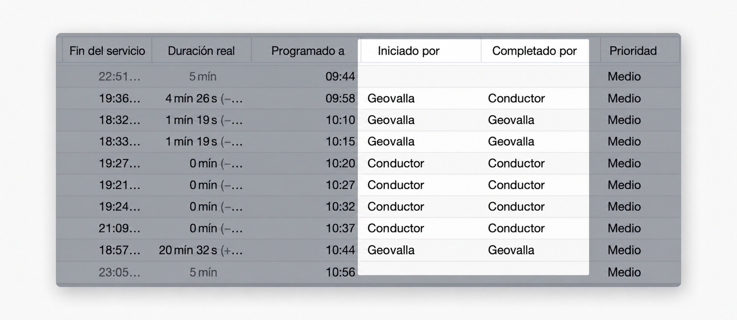Select the 10:44 scheduled time cell
Viewport: 737px width, 320px height.
point(340,250)
